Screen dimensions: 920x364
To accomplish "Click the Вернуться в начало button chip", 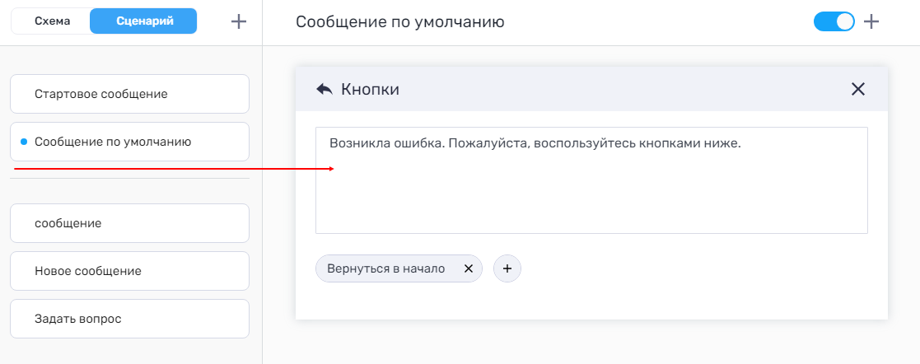I will [x=385, y=268].
